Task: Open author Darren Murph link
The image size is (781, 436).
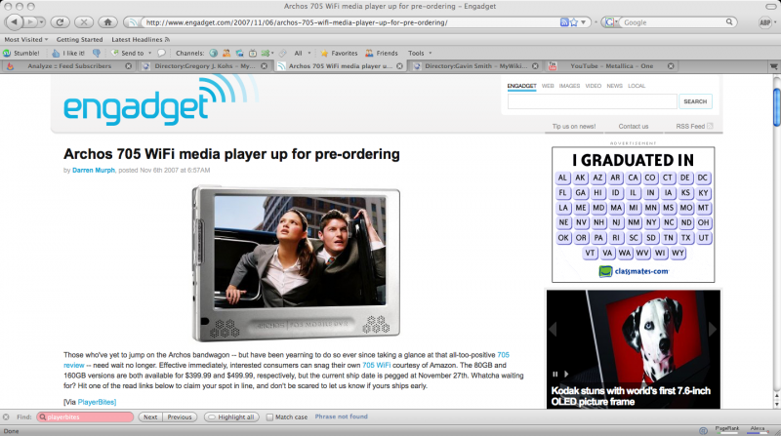Action: (94, 171)
